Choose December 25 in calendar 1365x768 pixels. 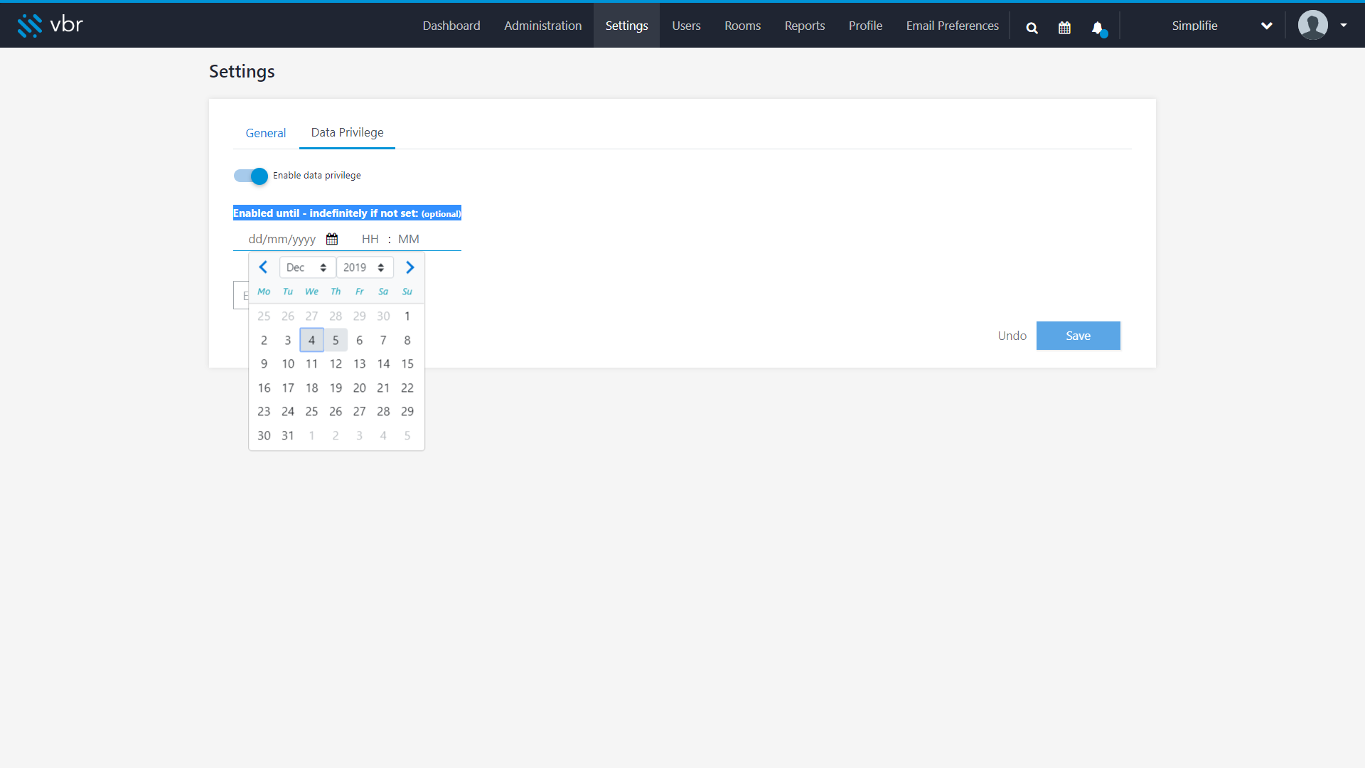[x=311, y=411]
